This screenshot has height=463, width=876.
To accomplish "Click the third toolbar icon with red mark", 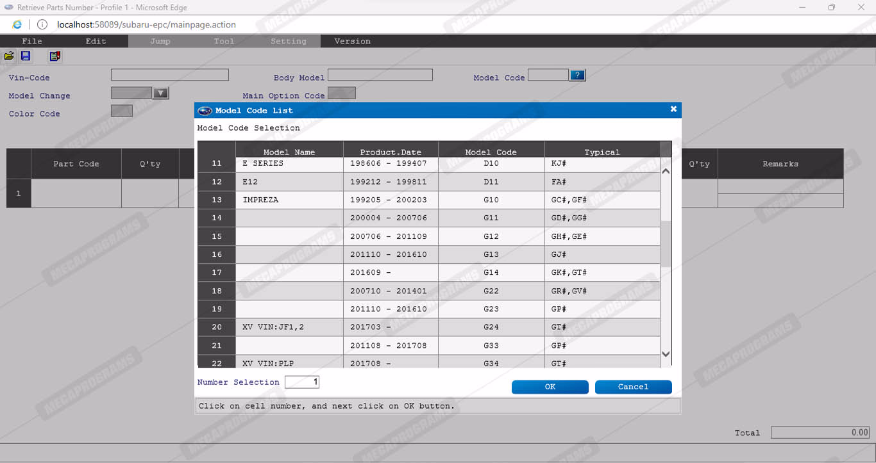I will [x=55, y=56].
